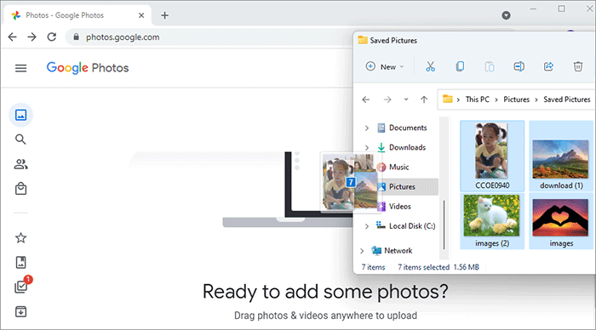Open a new Chrome tab
This screenshot has width=596, height=330.
click(164, 15)
